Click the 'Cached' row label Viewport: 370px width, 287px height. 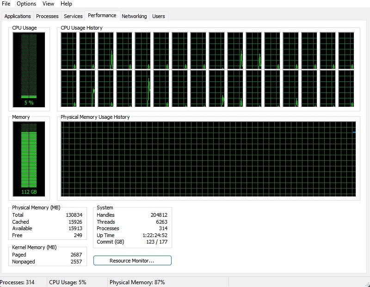(20, 222)
